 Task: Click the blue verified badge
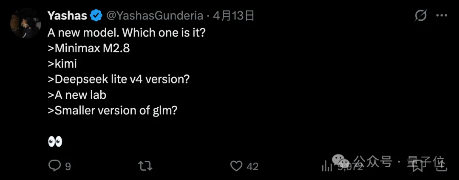[96, 16]
